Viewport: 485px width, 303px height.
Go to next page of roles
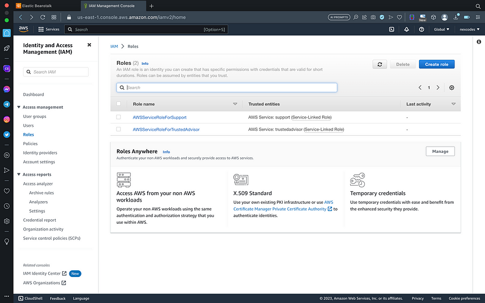coord(438,88)
